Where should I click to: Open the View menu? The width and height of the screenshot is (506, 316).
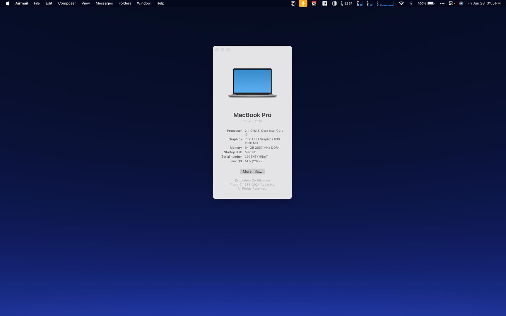click(86, 3)
